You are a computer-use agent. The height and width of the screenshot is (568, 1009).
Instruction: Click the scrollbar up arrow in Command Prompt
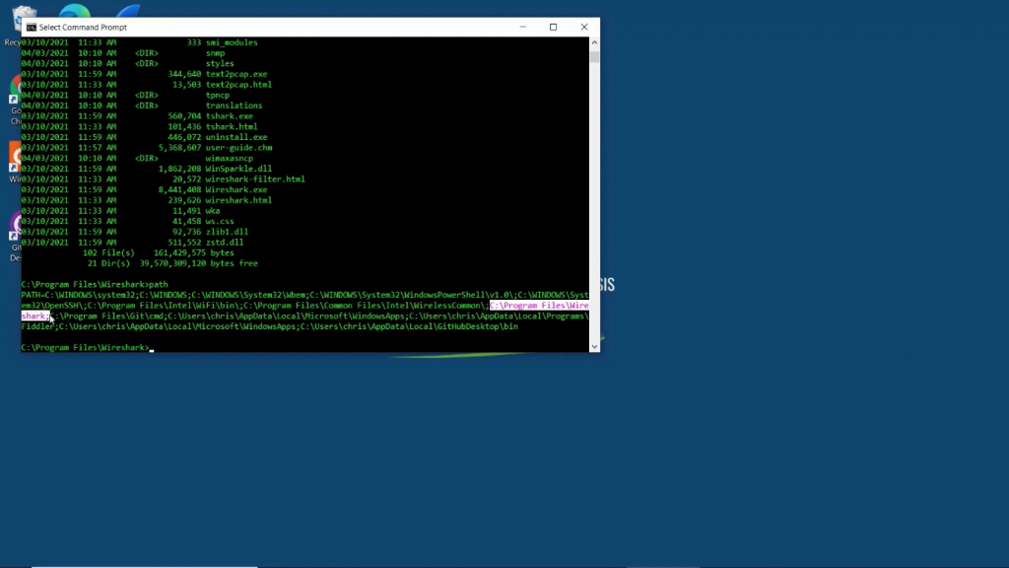pos(594,42)
